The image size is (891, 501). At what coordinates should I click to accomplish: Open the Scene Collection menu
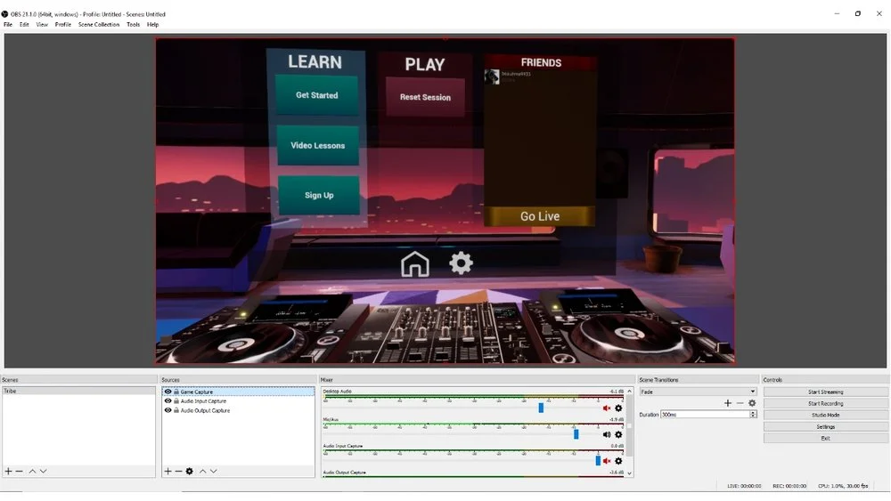tap(99, 24)
